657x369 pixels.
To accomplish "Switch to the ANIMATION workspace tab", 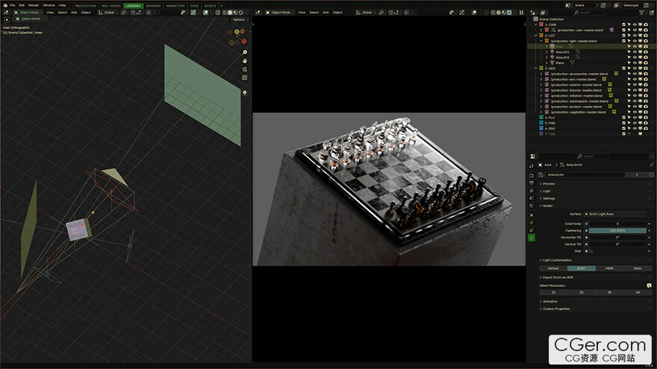I will pos(175,6).
